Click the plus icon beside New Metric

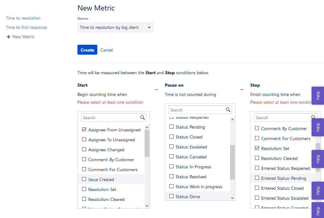coord(8,37)
